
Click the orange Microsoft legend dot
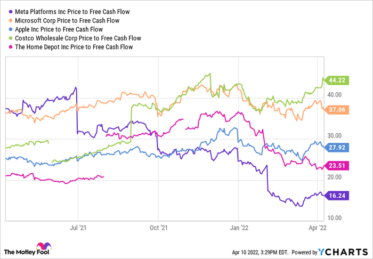(7, 20)
